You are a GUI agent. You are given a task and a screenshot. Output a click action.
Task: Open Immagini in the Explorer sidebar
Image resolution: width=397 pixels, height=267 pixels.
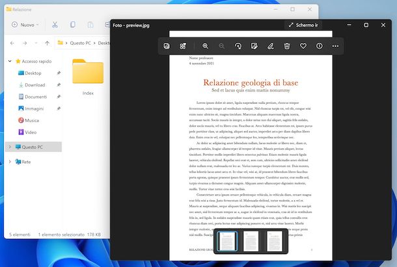[31, 108]
